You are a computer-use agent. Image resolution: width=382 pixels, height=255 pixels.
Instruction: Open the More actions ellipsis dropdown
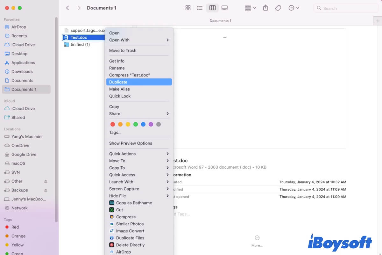(294, 8)
